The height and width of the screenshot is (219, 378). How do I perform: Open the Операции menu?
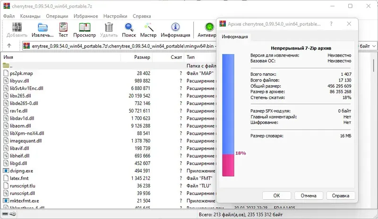(57, 16)
